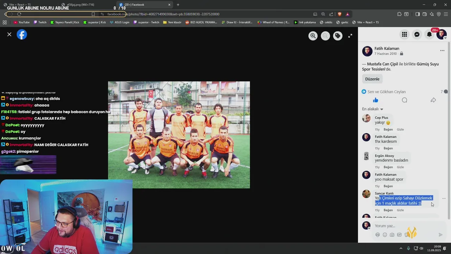Viewport: 451px width, 254px height.
Task: Open YouTube bookmark
Action: (21, 22)
